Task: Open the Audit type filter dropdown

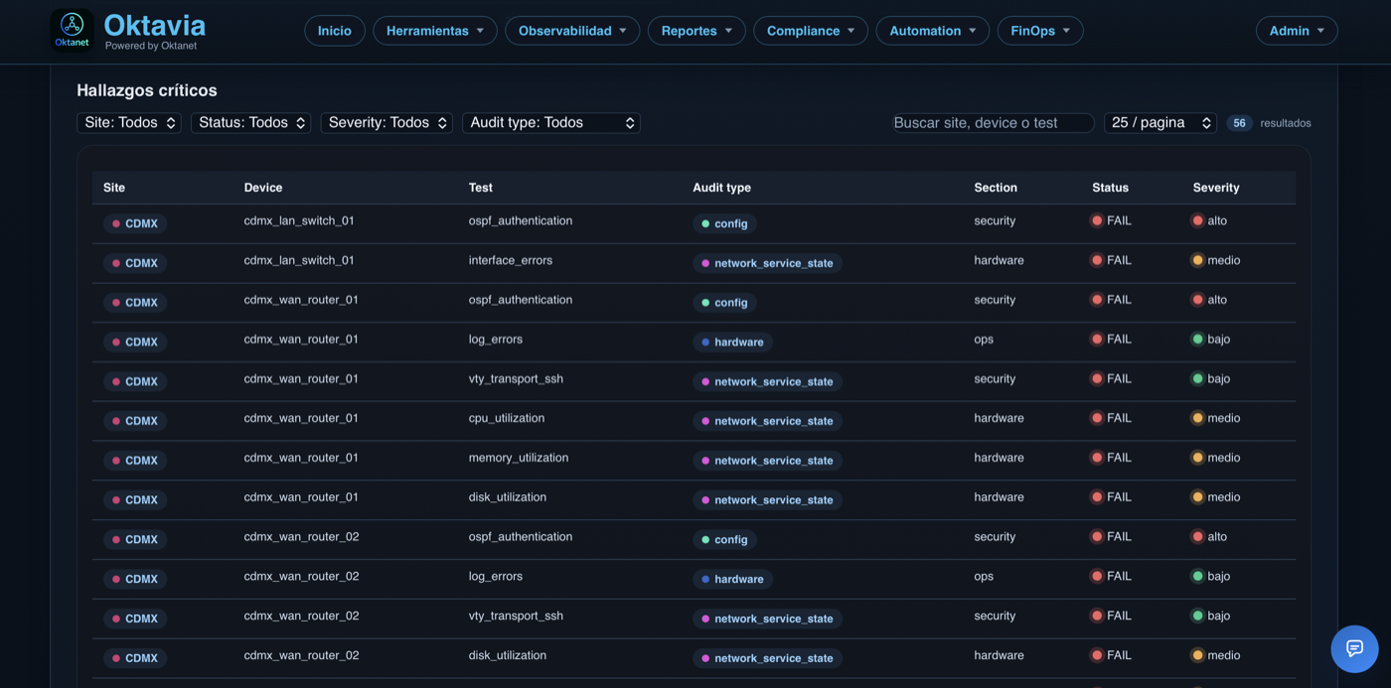Action: click(551, 122)
